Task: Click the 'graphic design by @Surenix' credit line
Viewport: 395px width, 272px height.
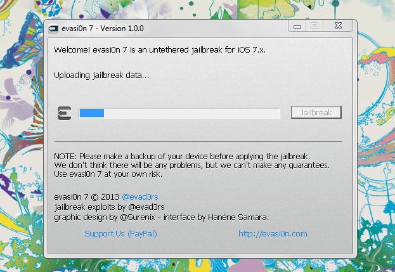Action: pos(162,217)
